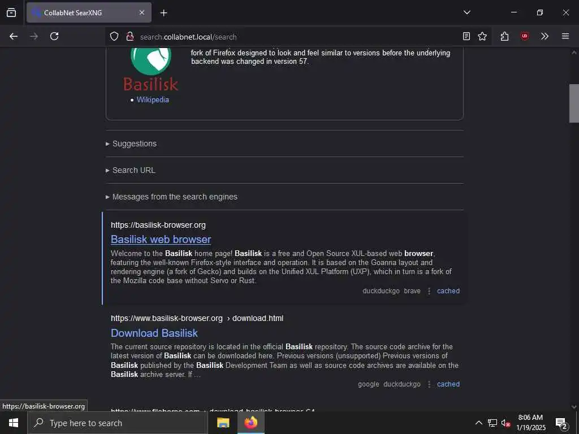This screenshot has height=434, width=579.
Task: Click the taskbar search box
Action: click(118, 423)
